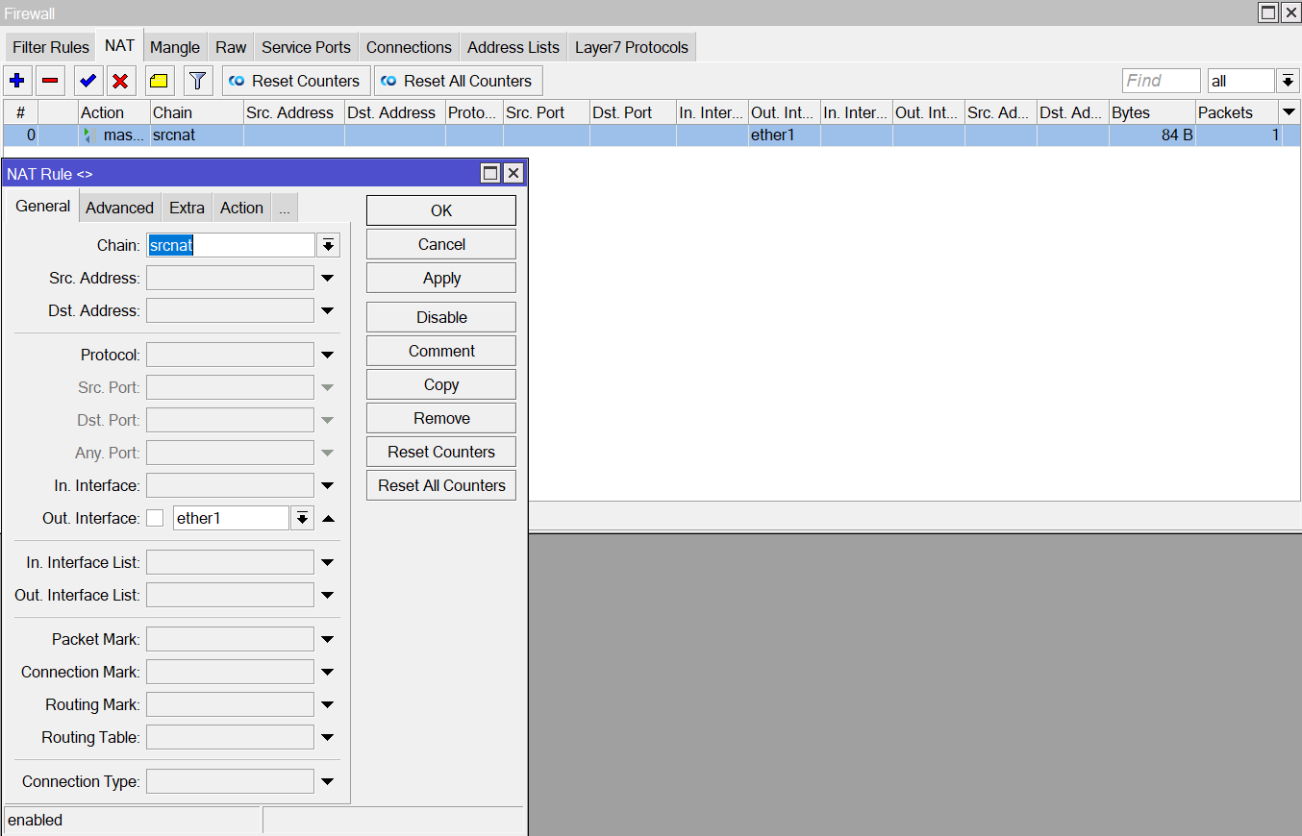Click inside the Find search field
Screen dimensions: 1302x836
click(x=1160, y=81)
